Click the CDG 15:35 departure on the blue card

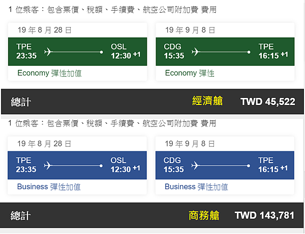pyautogui.click(x=174, y=165)
